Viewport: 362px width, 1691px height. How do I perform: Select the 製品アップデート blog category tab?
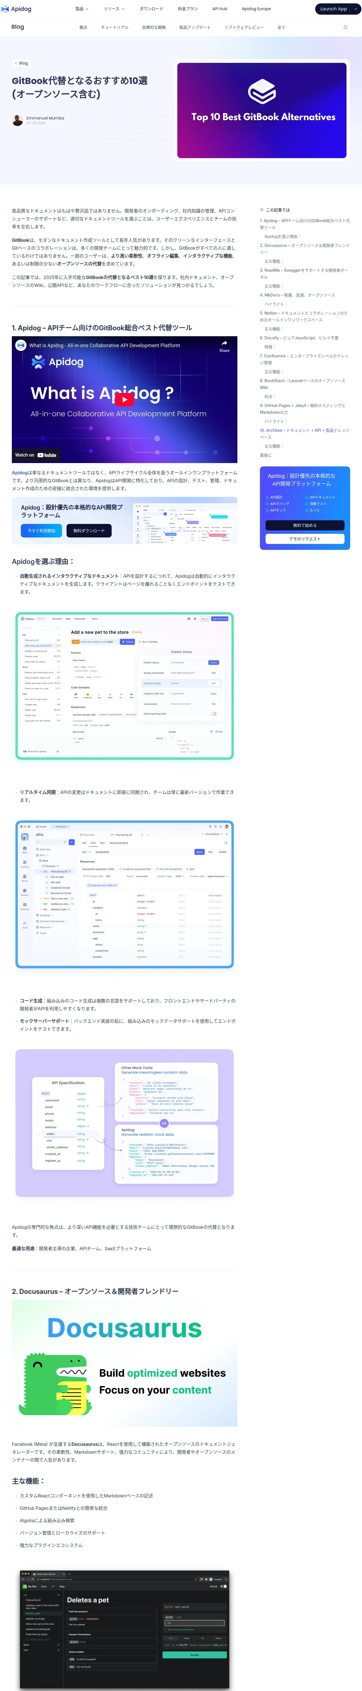point(195,28)
